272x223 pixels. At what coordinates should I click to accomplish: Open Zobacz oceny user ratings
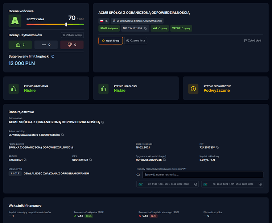tap(72, 35)
